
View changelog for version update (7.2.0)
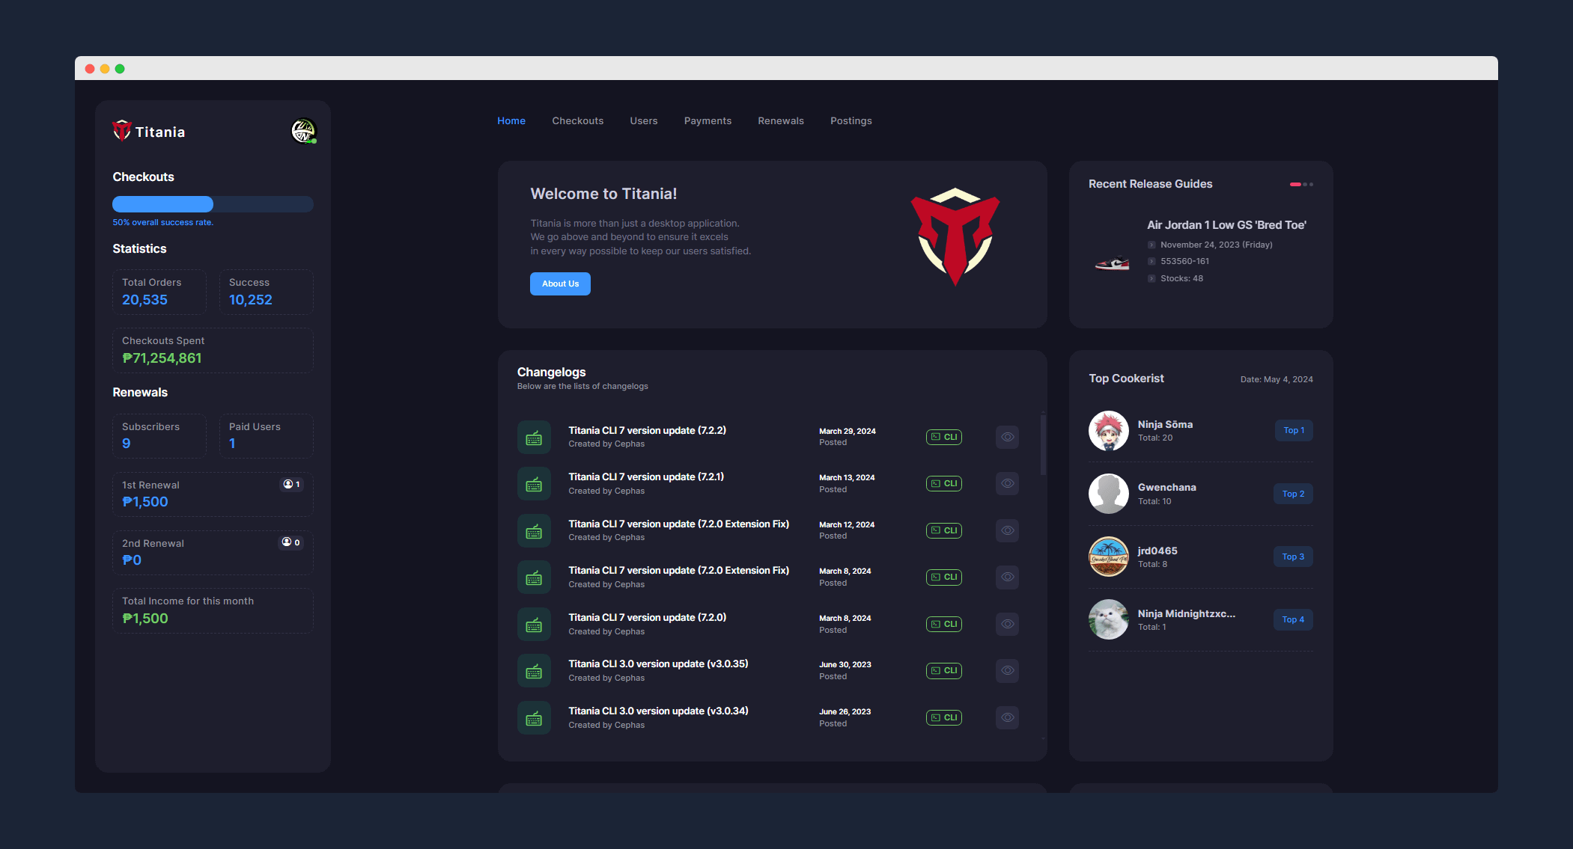pos(1007,624)
